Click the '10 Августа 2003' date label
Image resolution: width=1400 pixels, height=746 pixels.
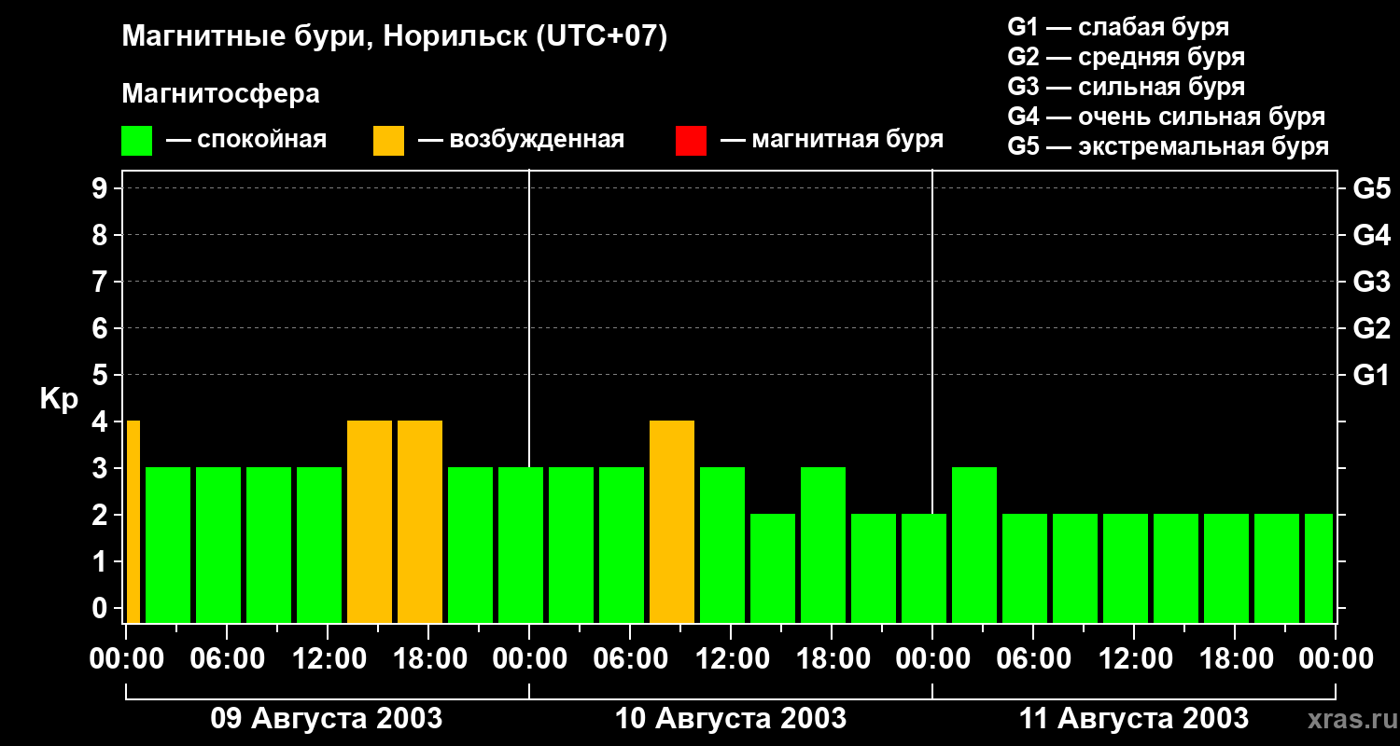(731, 719)
